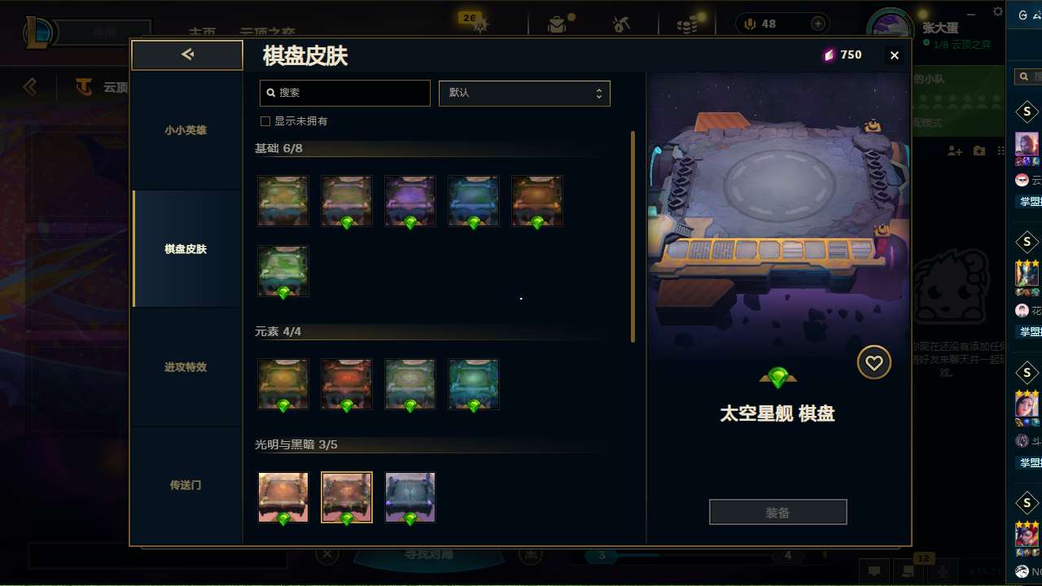This screenshot has height=586, width=1042.
Task: Add currency with the plus icon beside 48
Action: pos(817,24)
